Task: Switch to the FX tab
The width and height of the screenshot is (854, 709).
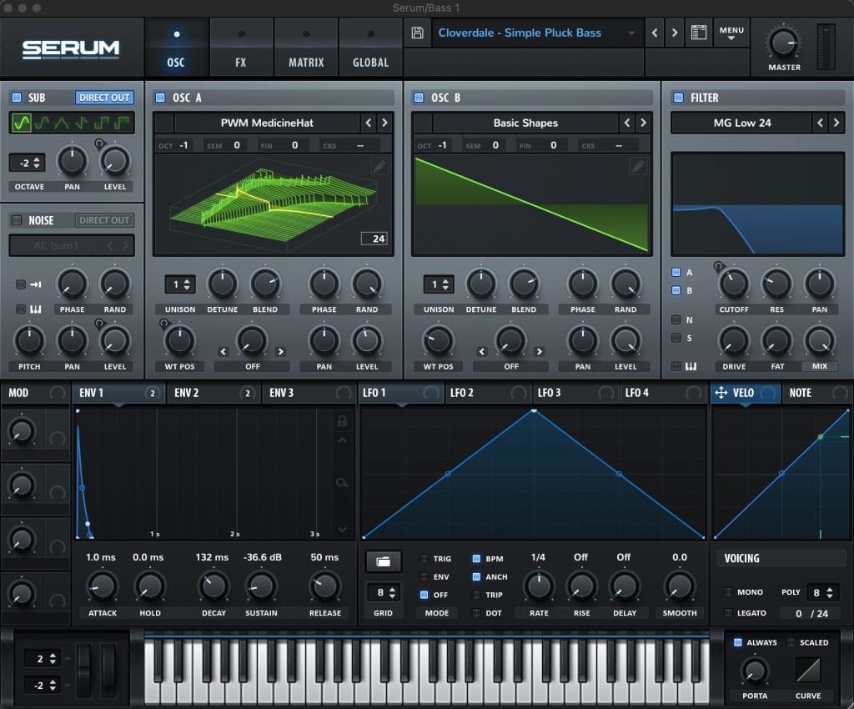Action: tap(241, 48)
